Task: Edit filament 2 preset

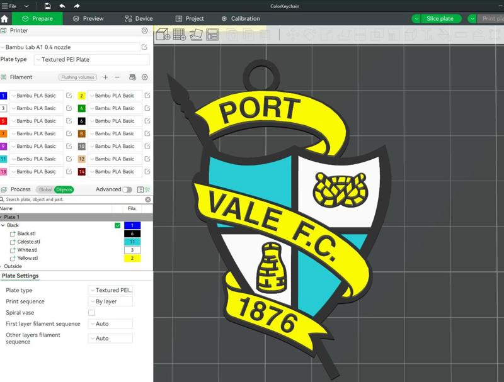Action: [x=147, y=95]
